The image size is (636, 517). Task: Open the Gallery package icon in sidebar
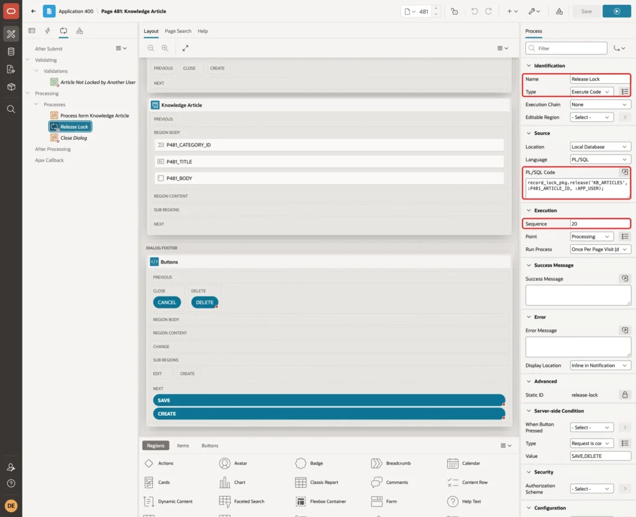click(x=11, y=87)
